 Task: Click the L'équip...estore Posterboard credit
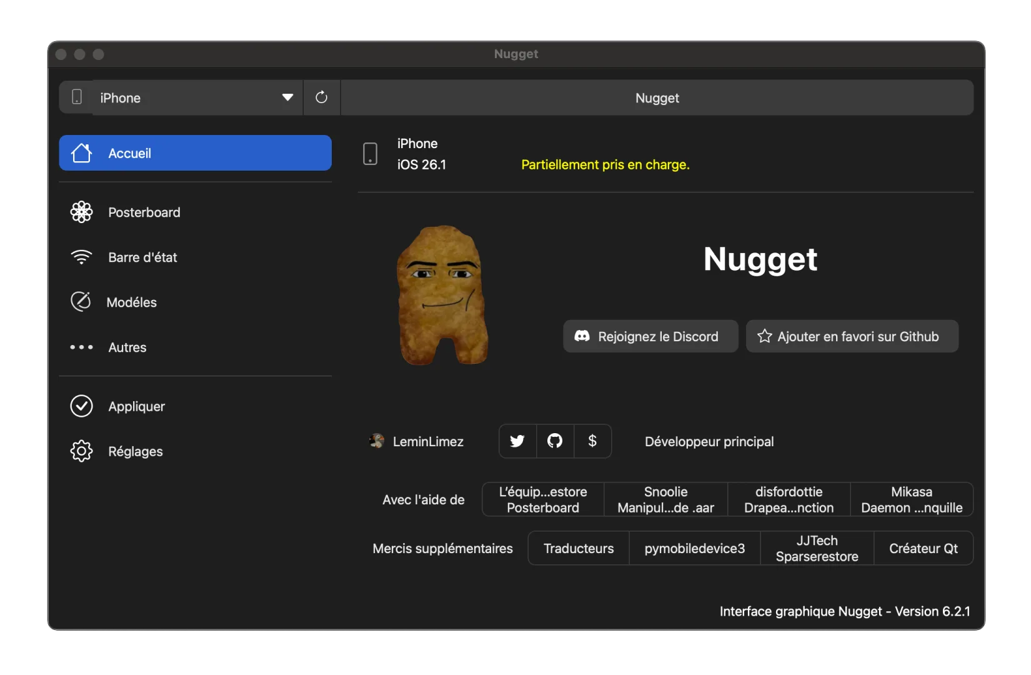[543, 499]
